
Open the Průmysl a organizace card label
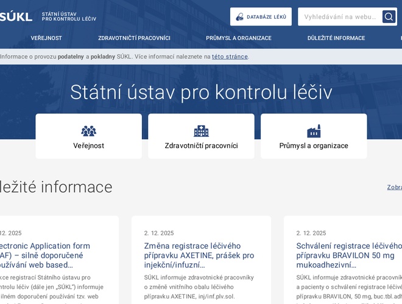(x=314, y=146)
